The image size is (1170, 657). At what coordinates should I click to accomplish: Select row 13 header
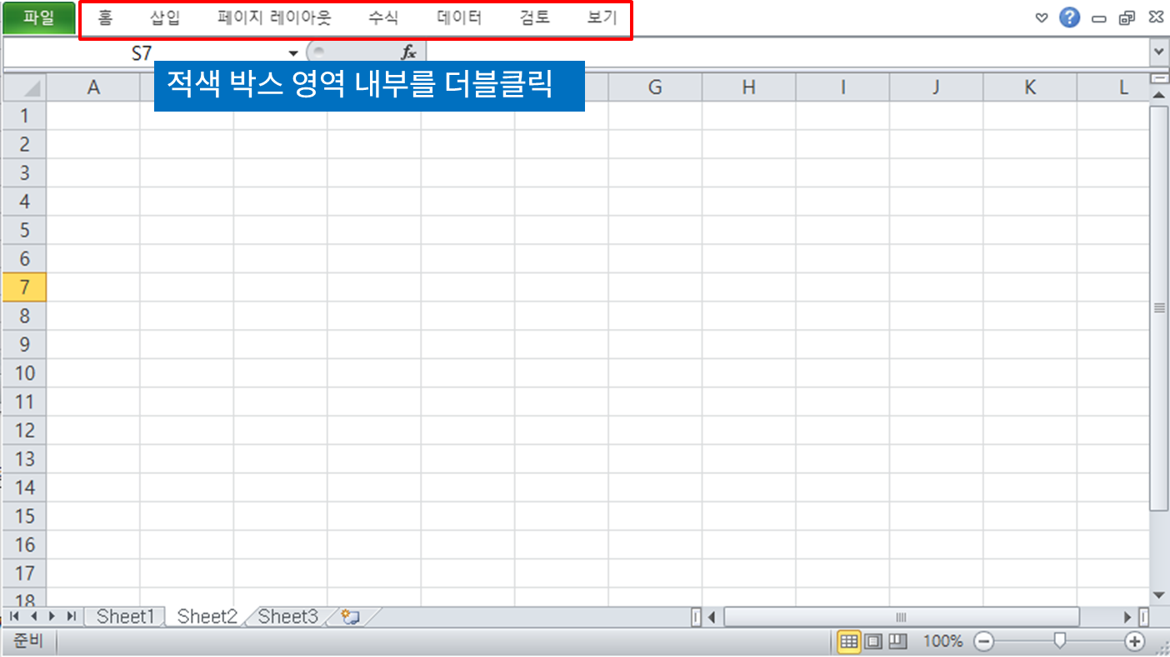pos(25,459)
